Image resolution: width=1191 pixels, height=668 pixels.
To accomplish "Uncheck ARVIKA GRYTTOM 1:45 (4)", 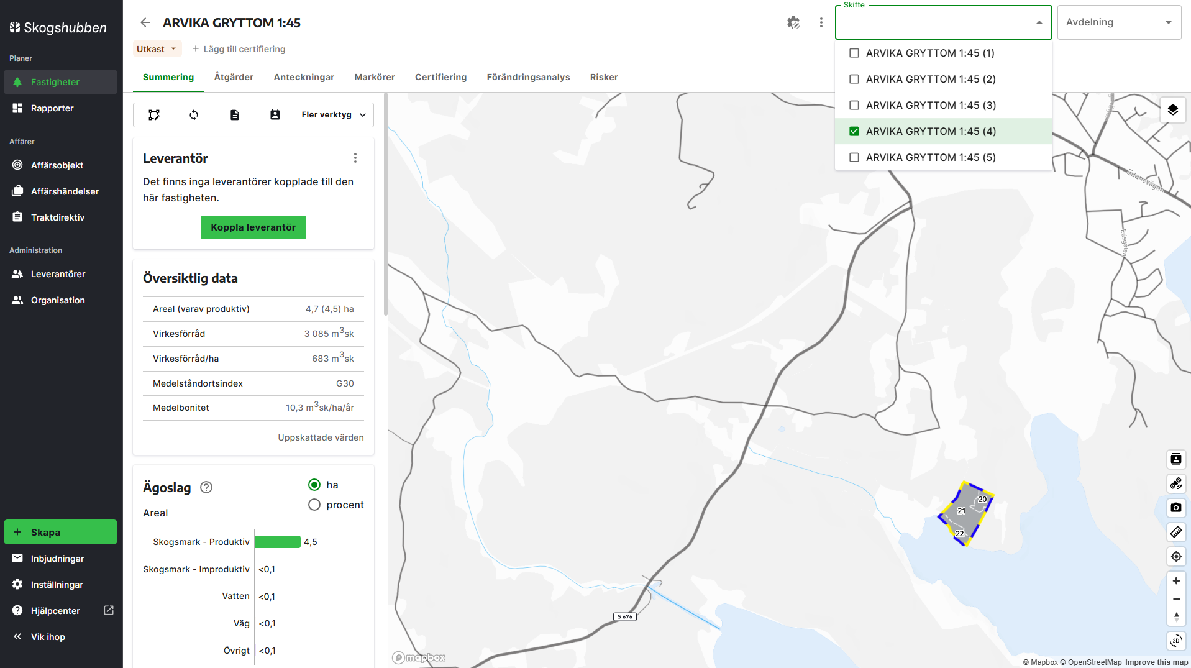I will coord(854,131).
